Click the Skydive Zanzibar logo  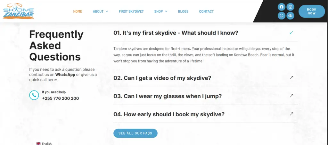(x=18, y=11)
